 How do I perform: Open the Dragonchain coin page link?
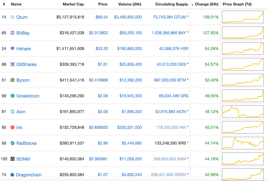(29, 175)
